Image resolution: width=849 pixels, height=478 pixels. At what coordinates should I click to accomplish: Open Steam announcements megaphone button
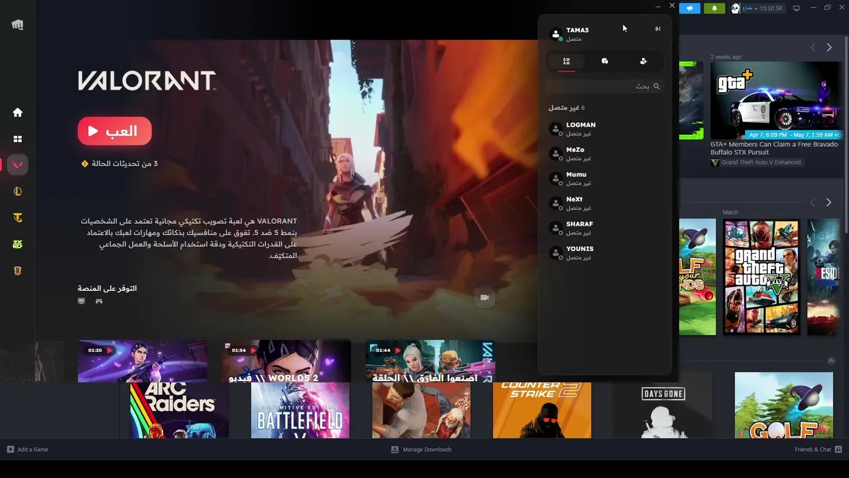tap(690, 8)
